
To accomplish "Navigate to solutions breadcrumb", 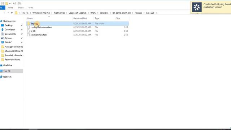I will pyautogui.click(x=104, y=13).
